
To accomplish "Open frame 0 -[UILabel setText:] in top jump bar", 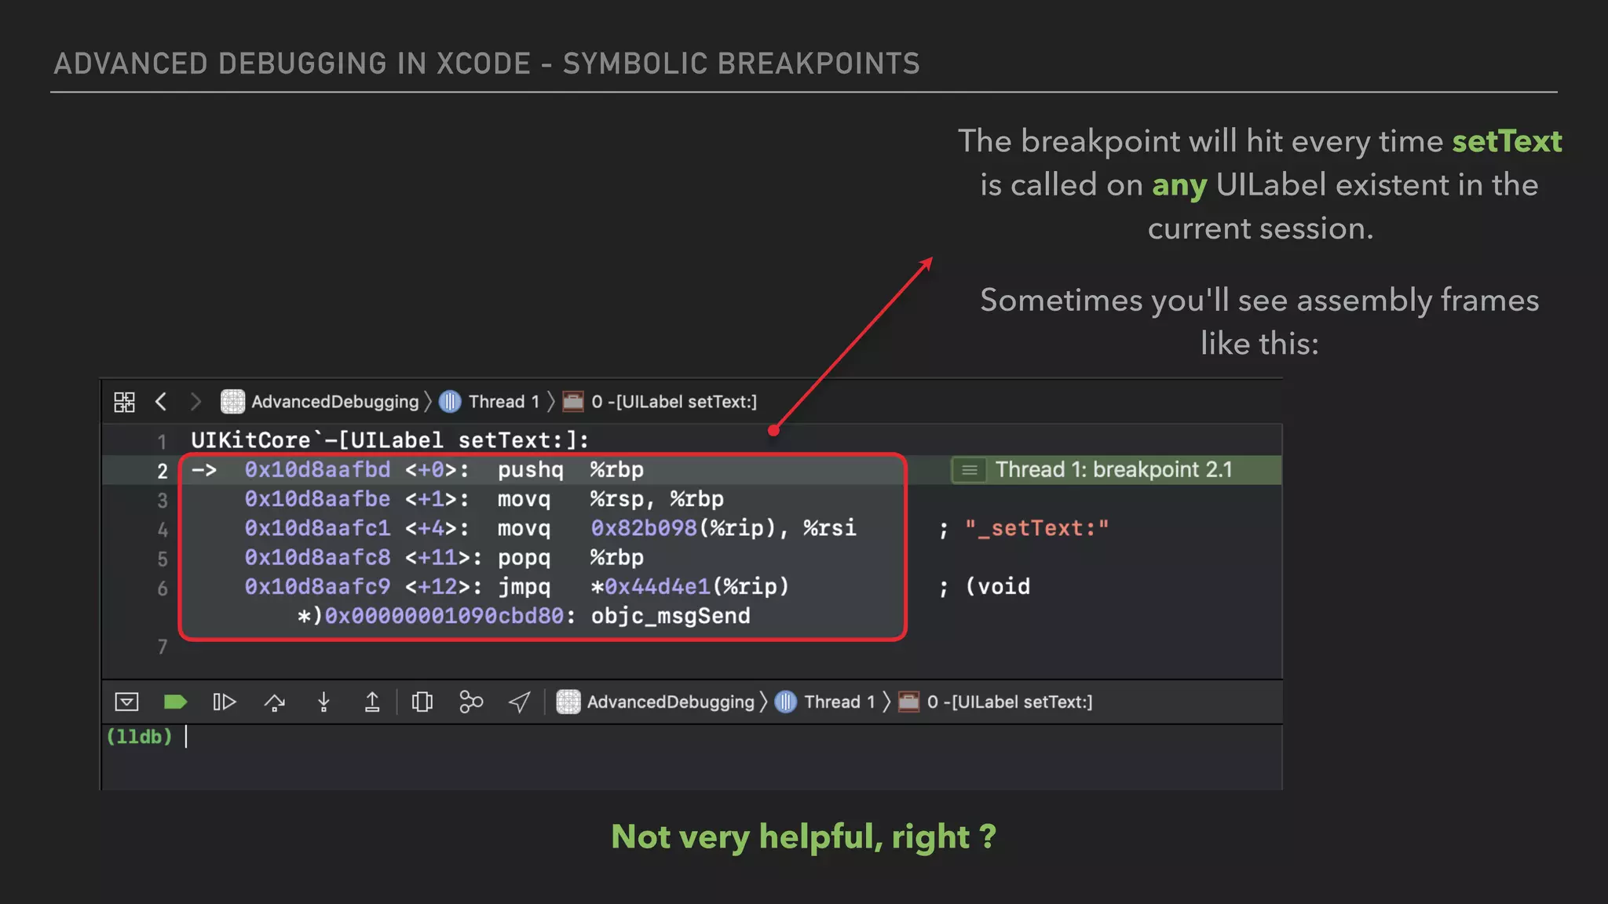I will [x=674, y=402].
